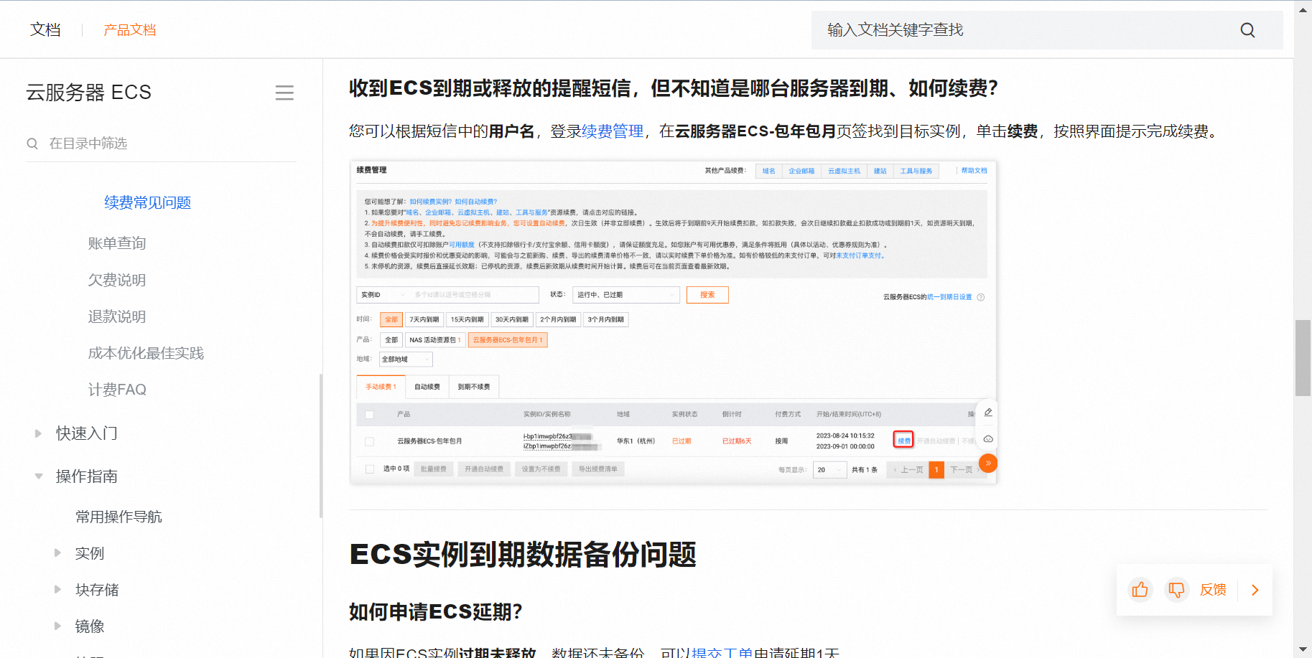Open the 实例ID dropdown in the screenshot
The width and height of the screenshot is (1312, 658).
point(383,295)
